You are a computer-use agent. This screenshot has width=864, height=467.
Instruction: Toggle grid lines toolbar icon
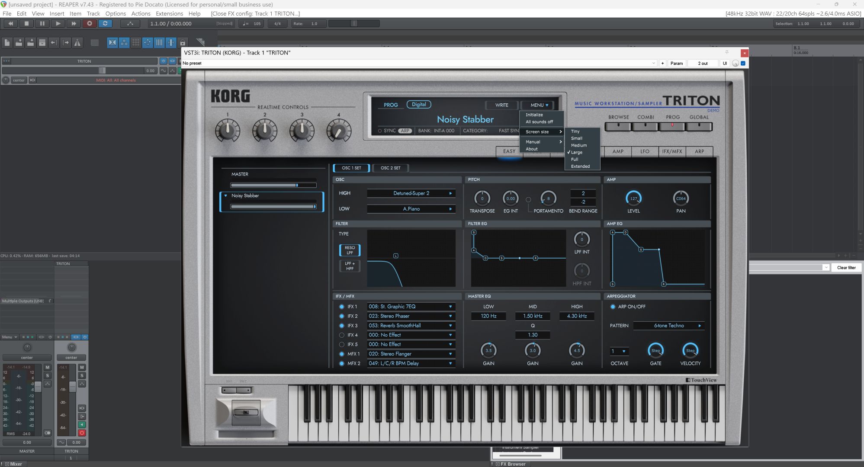pyautogui.click(x=159, y=42)
